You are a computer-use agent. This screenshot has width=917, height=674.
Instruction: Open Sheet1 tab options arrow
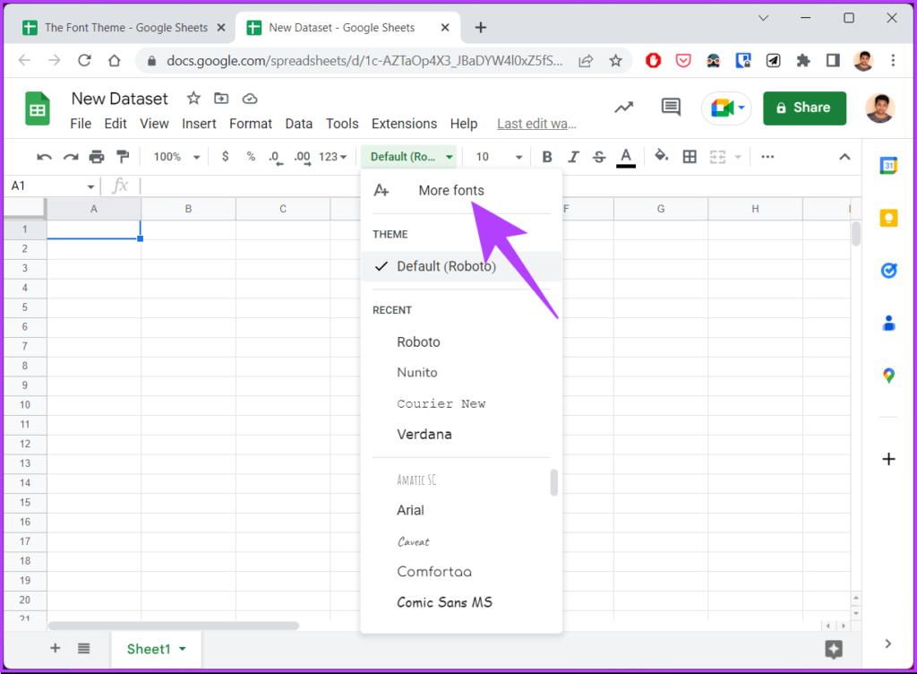(183, 649)
